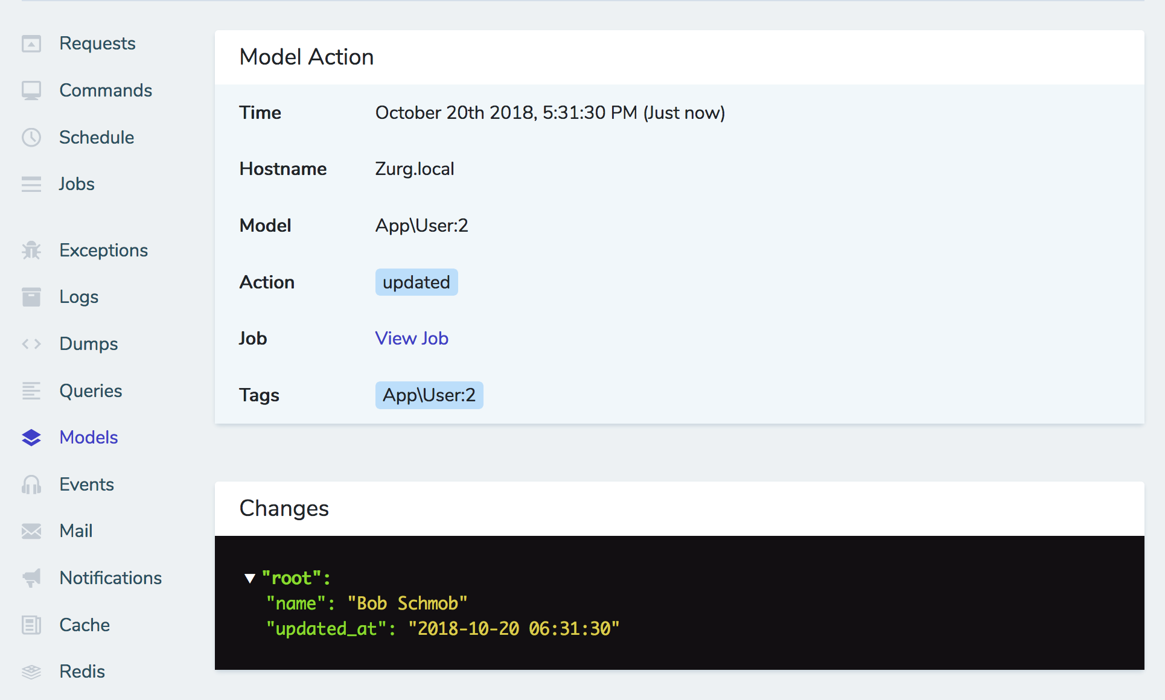Navigate to the Cache section
Screen dimensions: 1165x700
pos(84,625)
